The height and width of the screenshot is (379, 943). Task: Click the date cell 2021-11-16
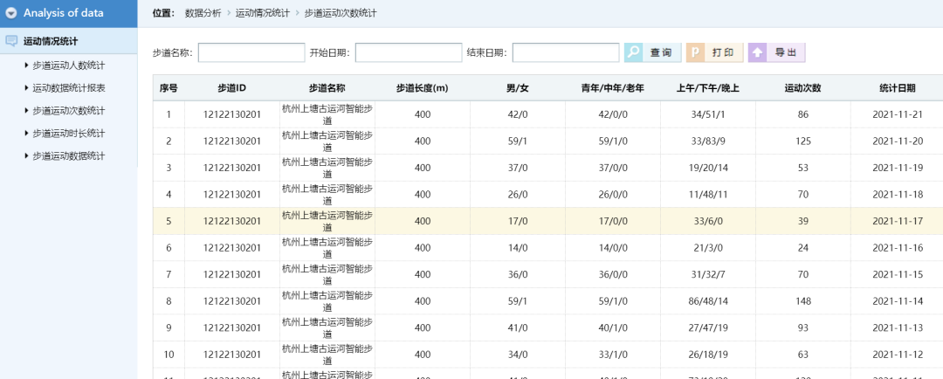tap(898, 248)
